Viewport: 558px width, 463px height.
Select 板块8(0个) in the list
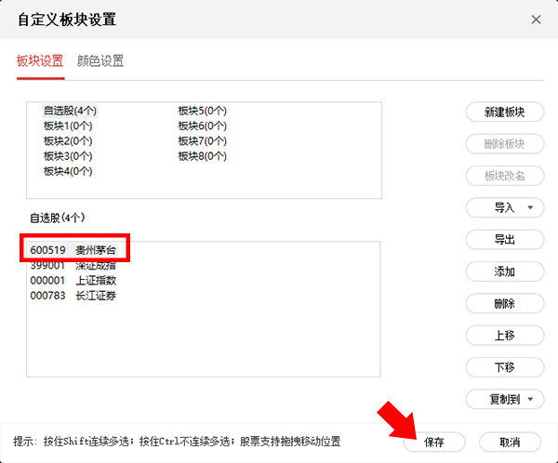coord(202,156)
